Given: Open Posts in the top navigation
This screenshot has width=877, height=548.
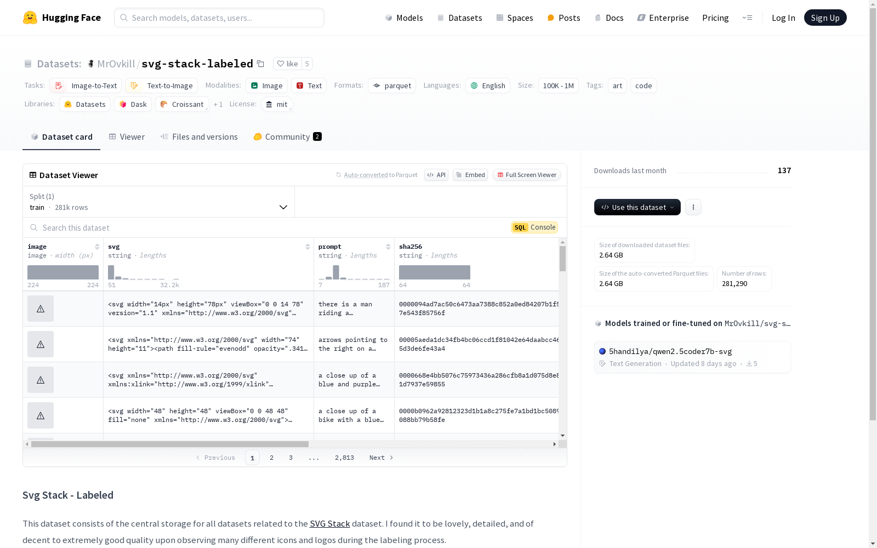Looking at the screenshot, I should coord(563,18).
